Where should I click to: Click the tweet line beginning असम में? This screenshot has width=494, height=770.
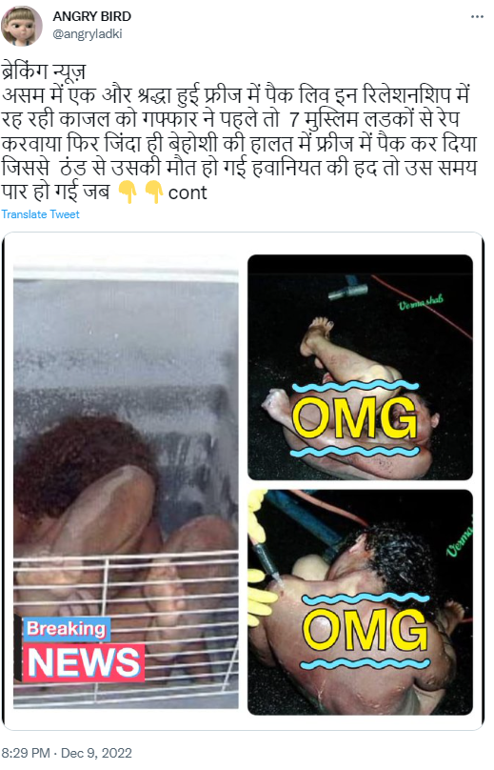click(x=235, y=94)
